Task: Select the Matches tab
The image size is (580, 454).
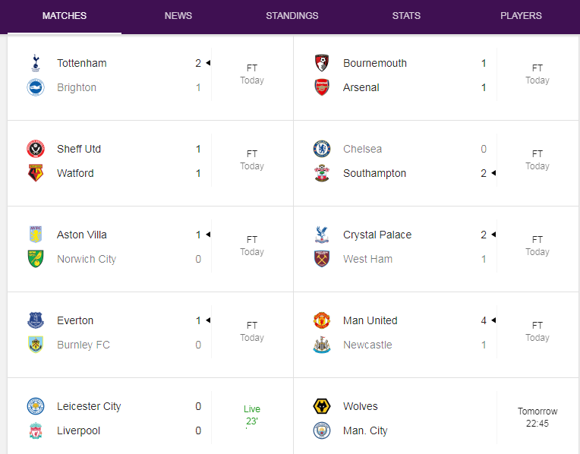Action: [x=65, y=16]
